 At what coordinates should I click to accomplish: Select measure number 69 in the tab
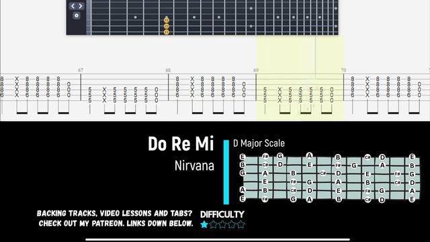click(256, 70)
